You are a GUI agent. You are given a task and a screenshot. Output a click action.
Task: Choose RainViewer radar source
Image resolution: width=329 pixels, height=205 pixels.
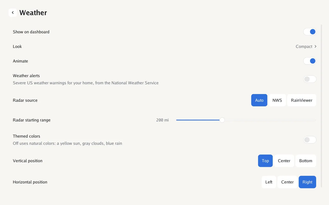301,100
